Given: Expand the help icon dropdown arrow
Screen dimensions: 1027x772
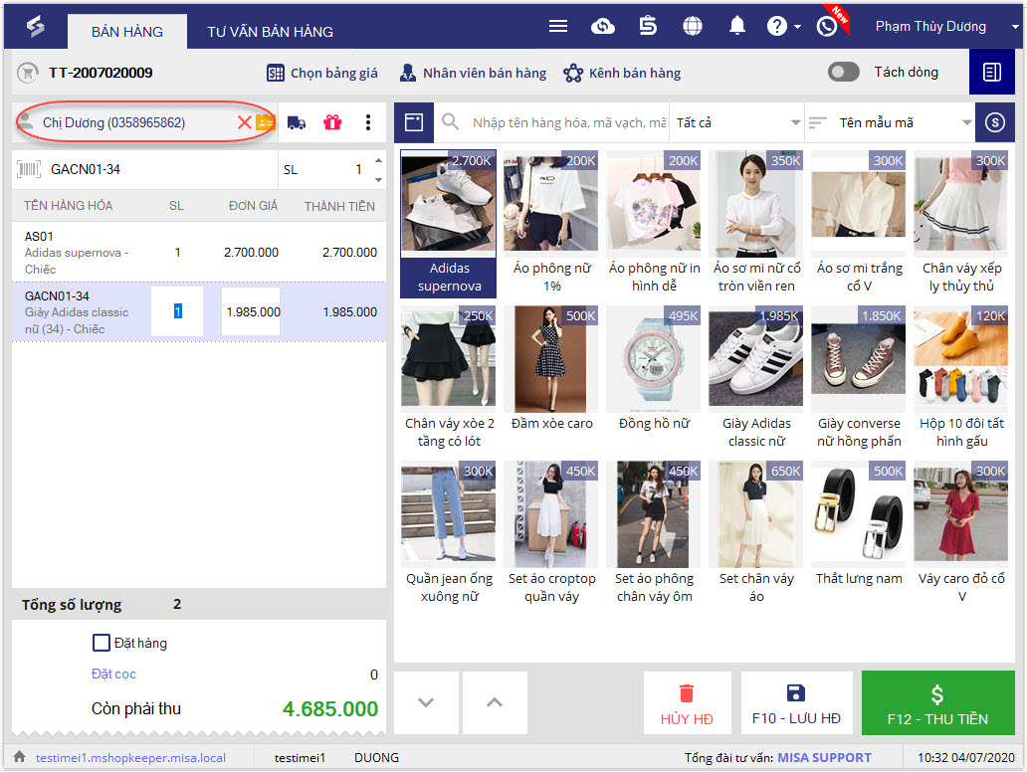Looking at the screenshot, I should [x=797, y=27].
